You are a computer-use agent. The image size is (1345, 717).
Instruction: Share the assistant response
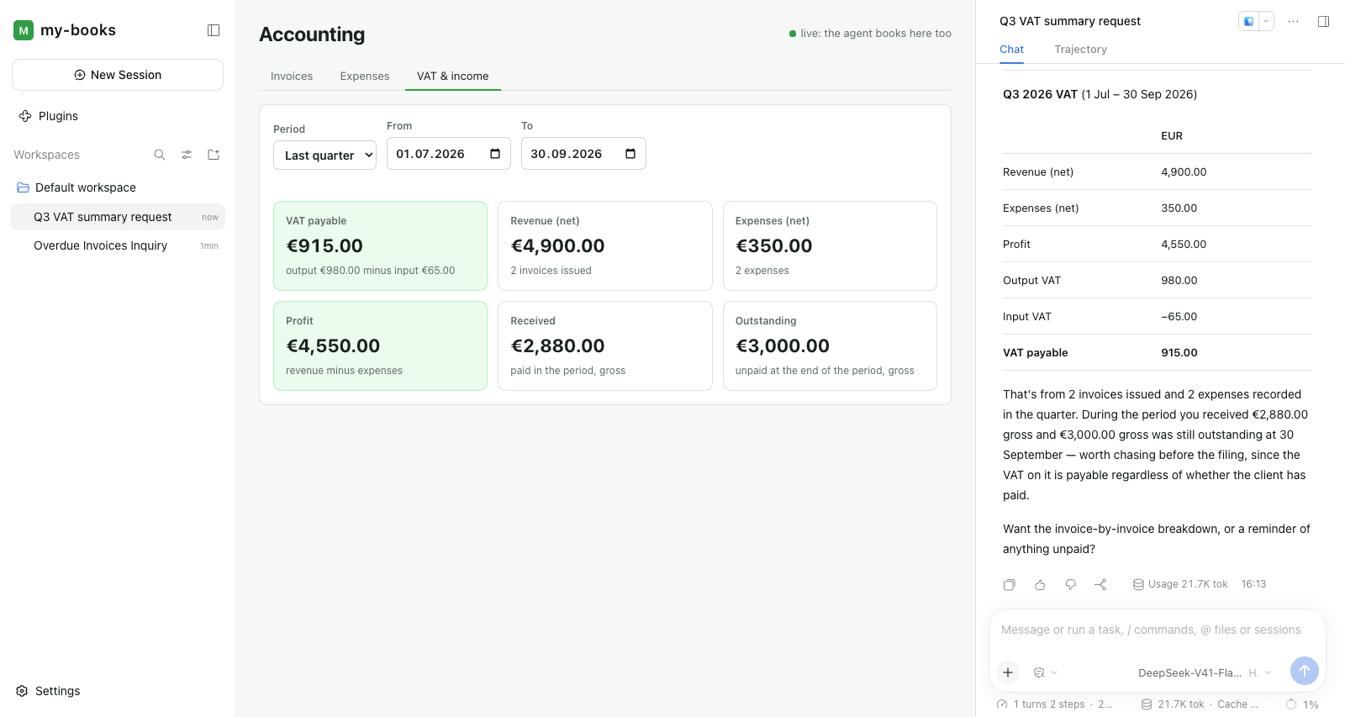(1100, 584)
